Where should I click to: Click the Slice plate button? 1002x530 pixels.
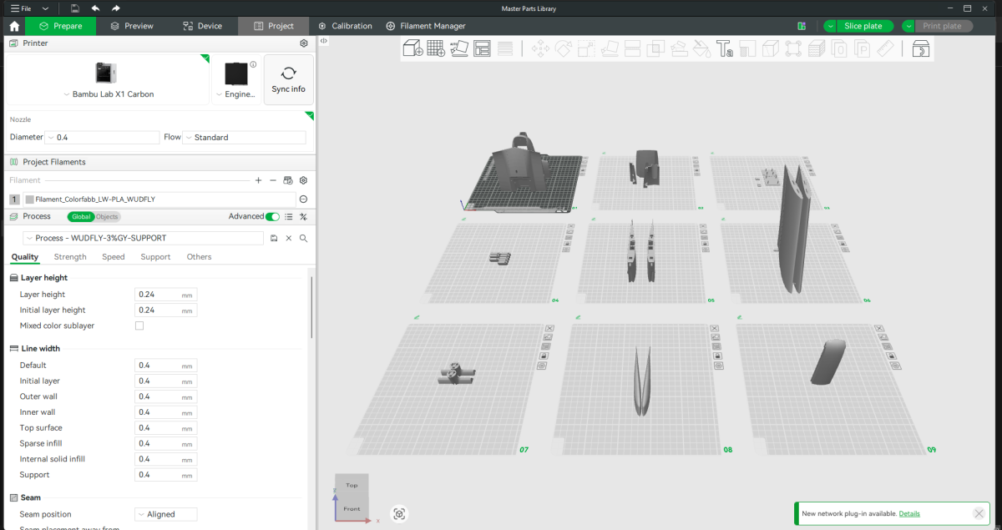point(863,26)
